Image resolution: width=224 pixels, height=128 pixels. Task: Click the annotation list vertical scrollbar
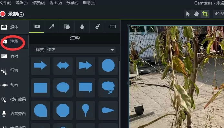pyautogui.click(x=119, y=95)
